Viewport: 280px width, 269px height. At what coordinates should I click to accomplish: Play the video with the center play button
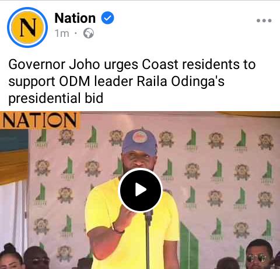click(140, 190)
